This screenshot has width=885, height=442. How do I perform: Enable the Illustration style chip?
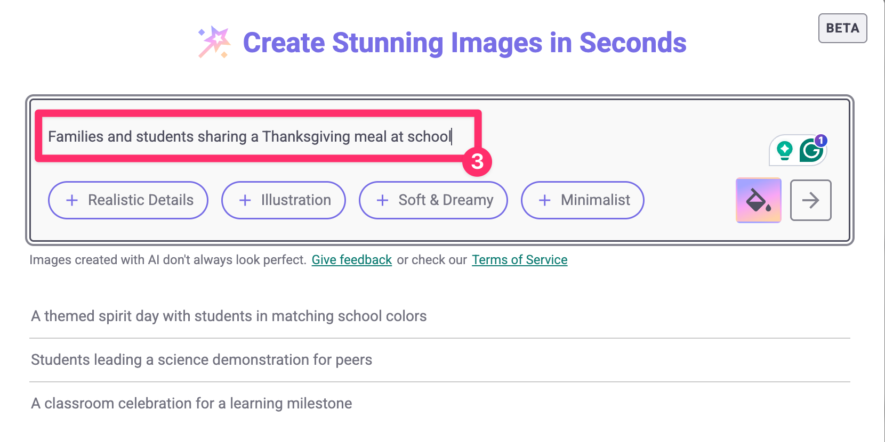coord(284,200)
